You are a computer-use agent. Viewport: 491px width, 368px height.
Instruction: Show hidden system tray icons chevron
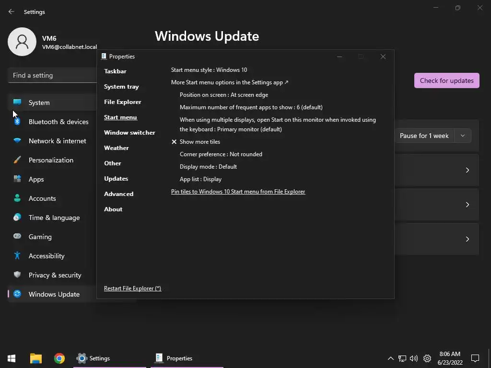click(390, 358)
